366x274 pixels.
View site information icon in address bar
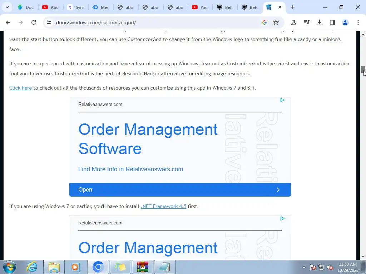pyautogui.click(x=49, y=22)
